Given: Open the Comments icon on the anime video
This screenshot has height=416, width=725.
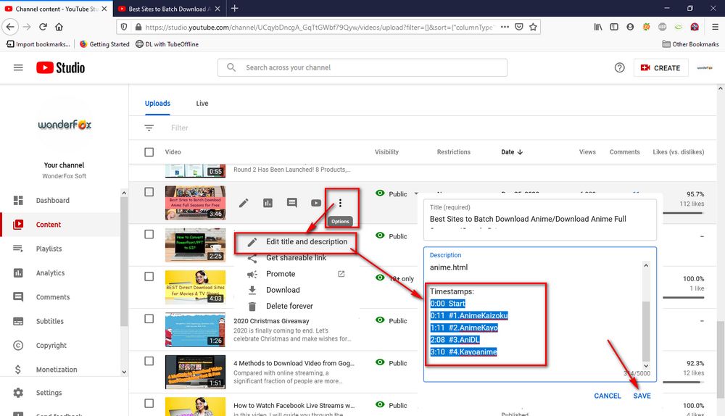Looking at the screenshot, I should (x=291, y=202).
